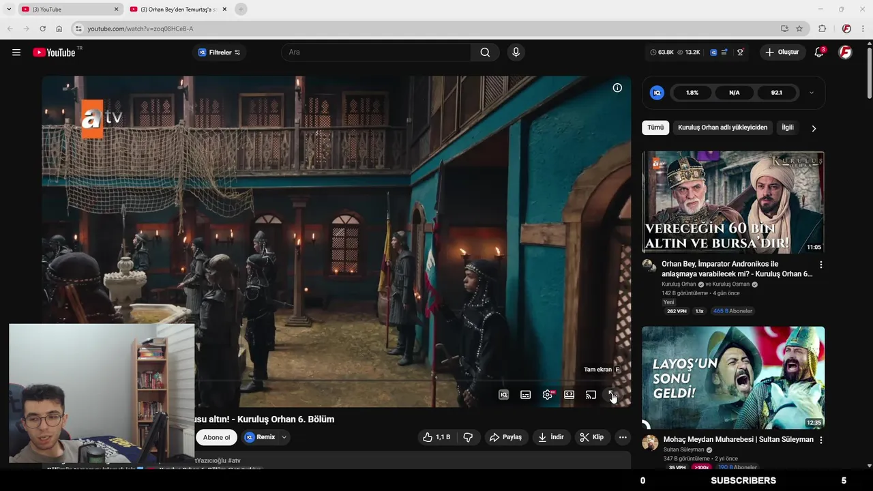
Task: Cast video to TV icon
Action: pyautogui.click(x=591, y=395)
